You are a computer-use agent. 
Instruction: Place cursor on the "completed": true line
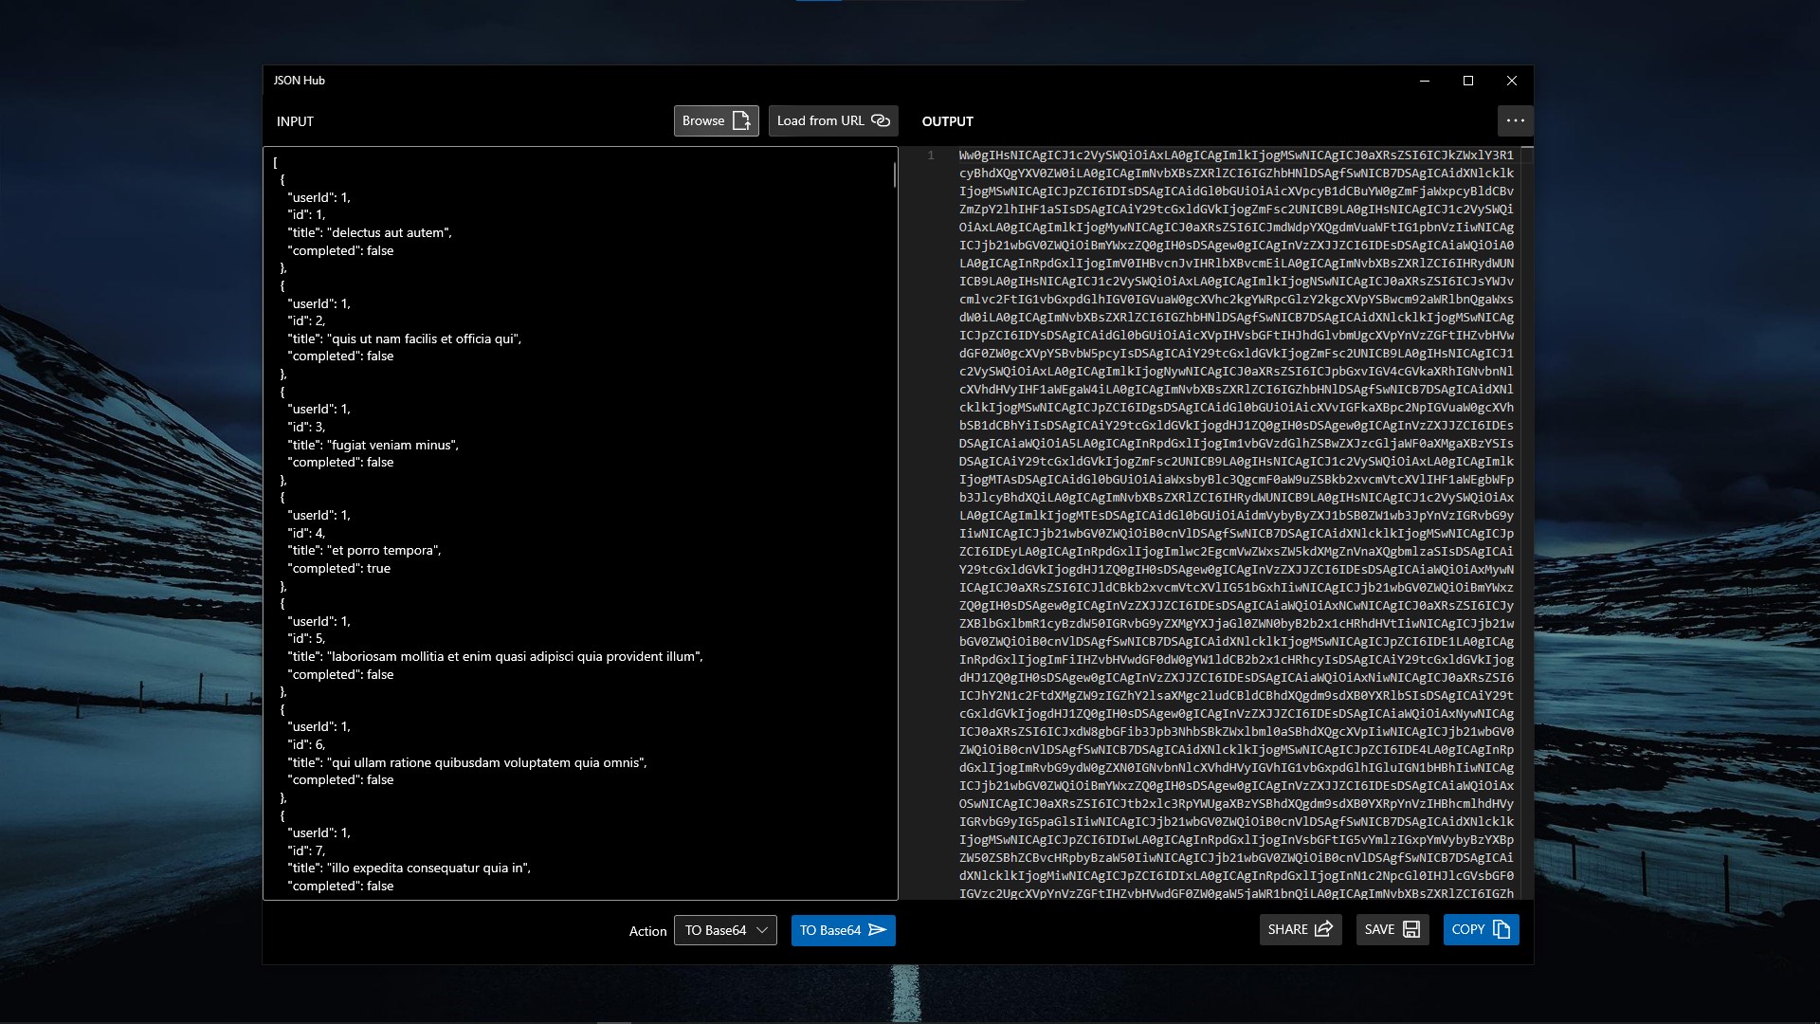point(339,569)
